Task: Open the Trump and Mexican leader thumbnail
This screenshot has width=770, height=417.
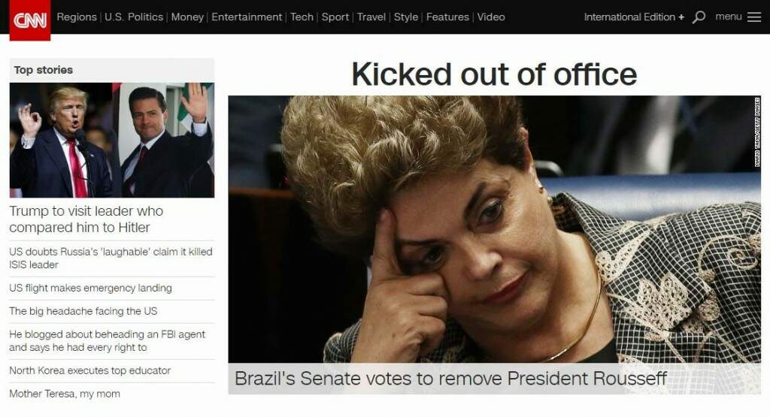Action: click(x=112, y=140)
